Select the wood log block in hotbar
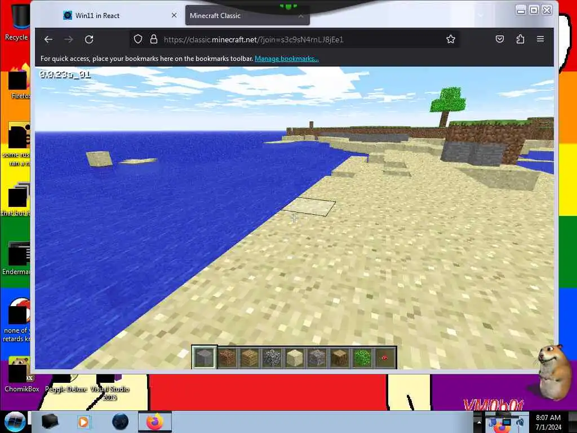Viewport: 577px width, 433px height. point(339,357)
